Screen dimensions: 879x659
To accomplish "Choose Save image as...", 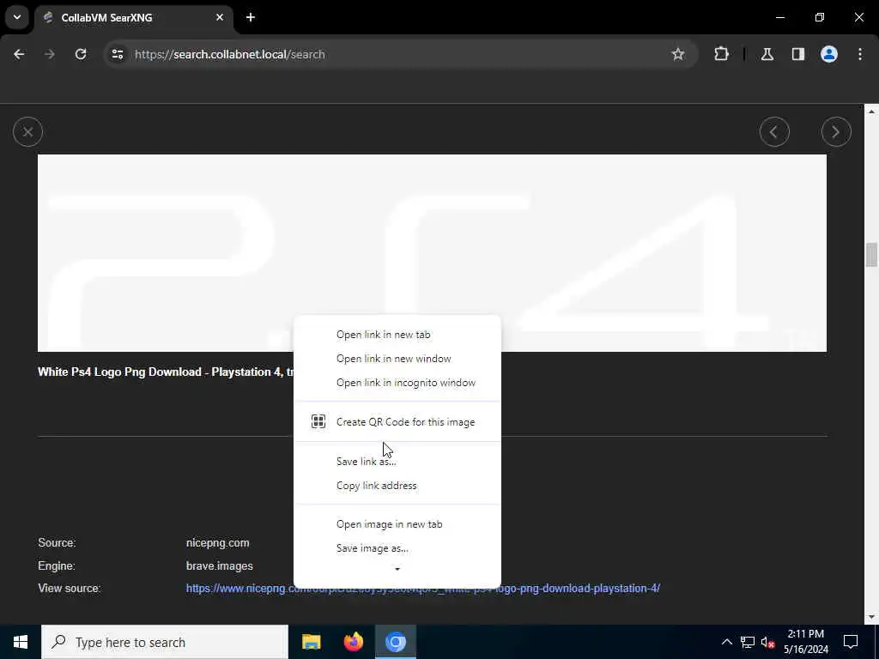I will tap(397, 548).
